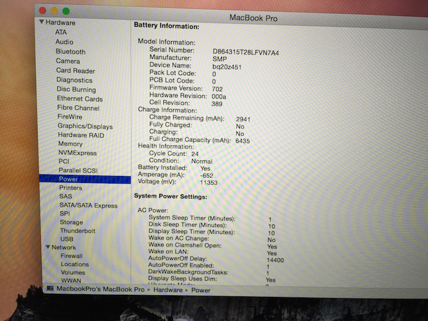The image size is (428, 321).
Task: Click Hardware Revision value 000a
Action: pos(219,97)
